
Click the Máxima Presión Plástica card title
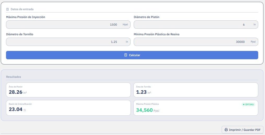tap(147, 104)
